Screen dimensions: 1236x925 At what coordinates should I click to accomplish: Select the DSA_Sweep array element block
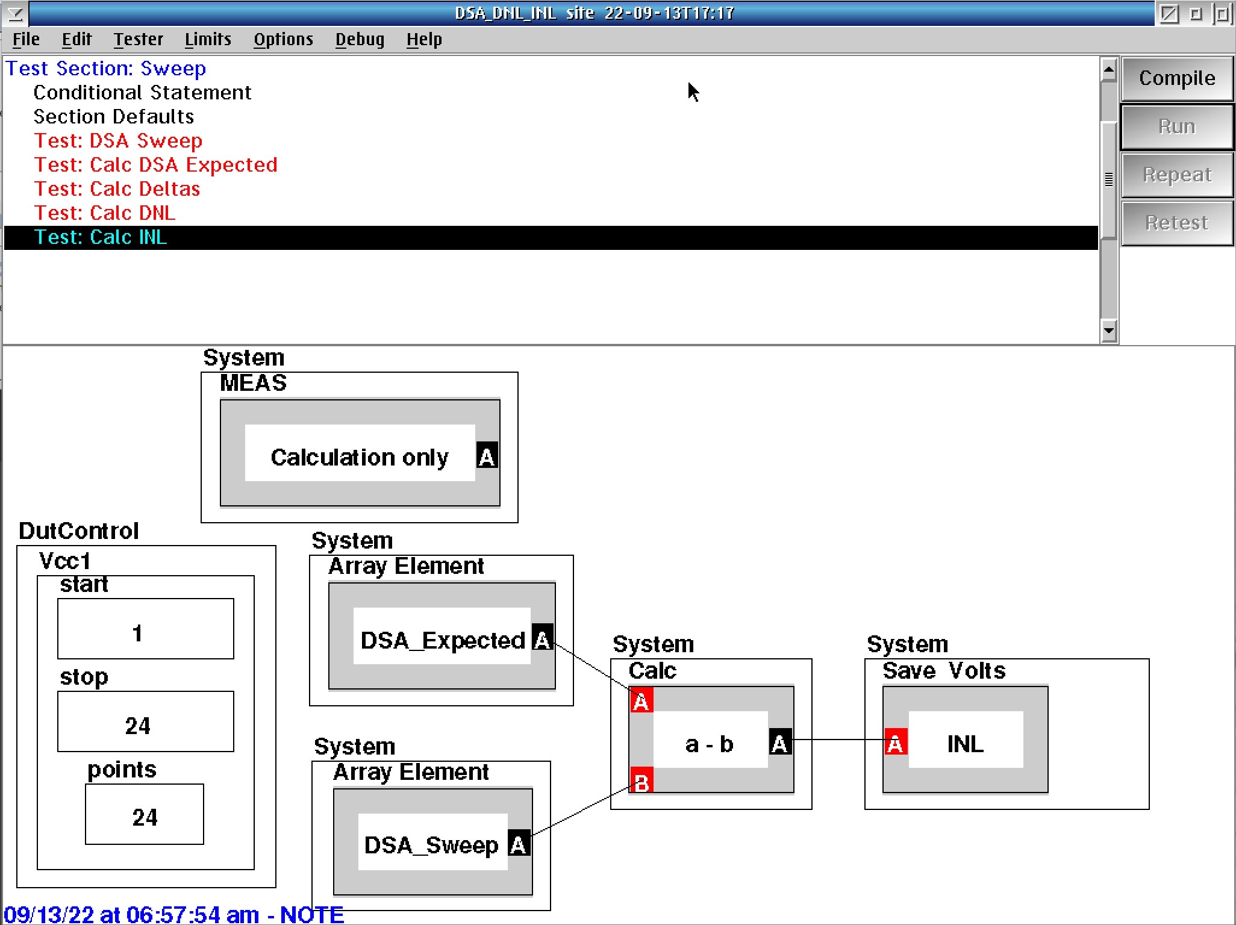[433, 842]
